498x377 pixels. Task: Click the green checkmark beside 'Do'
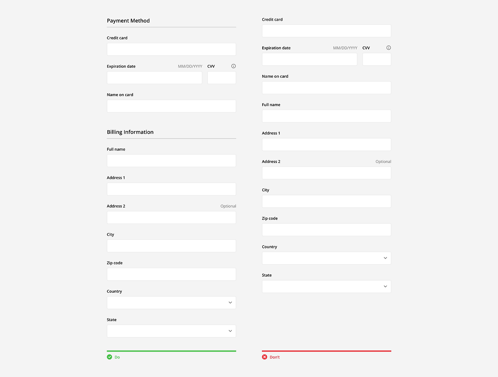pyautogui.click(x=109, y=357)
